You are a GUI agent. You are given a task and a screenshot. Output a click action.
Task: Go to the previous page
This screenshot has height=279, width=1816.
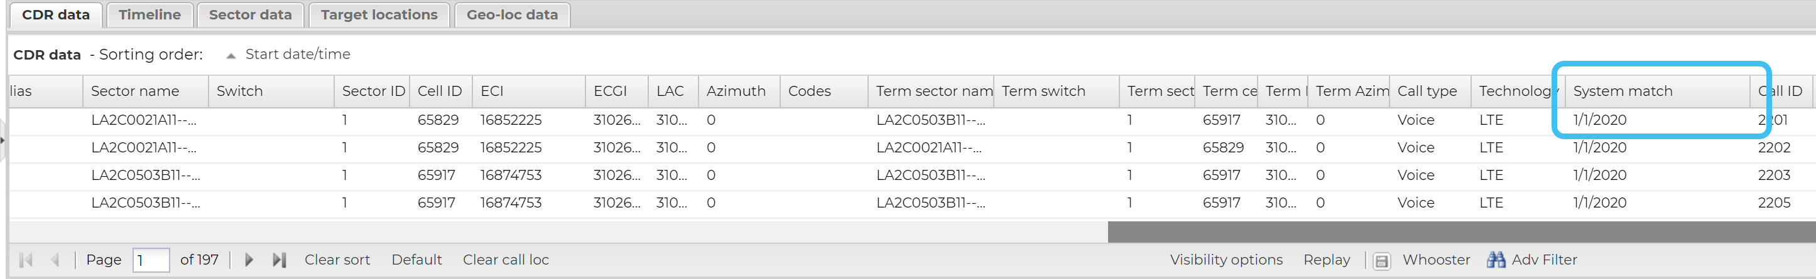(x=55, y=260)
